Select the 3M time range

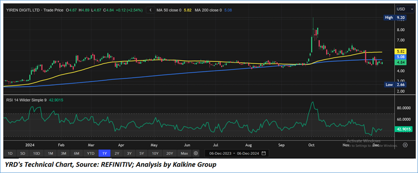click(64, 153)
